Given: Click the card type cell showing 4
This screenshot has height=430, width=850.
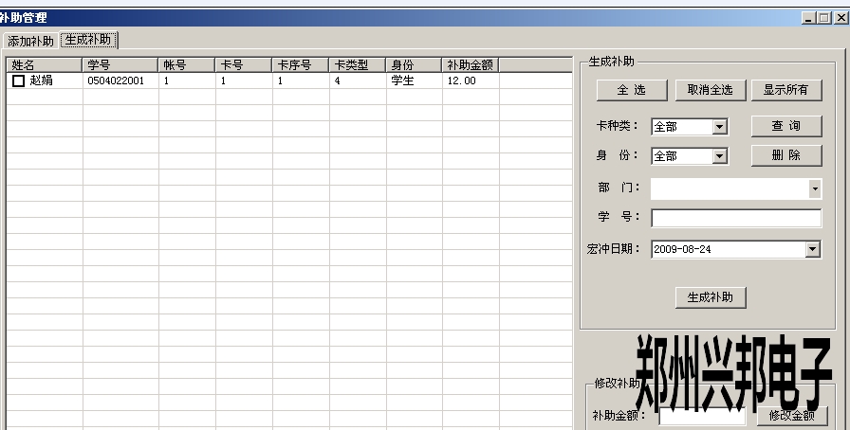Looking at the screenshot, I should coord(358,81).
